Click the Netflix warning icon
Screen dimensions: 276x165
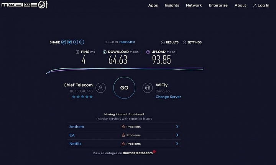(x=123, y=144)
